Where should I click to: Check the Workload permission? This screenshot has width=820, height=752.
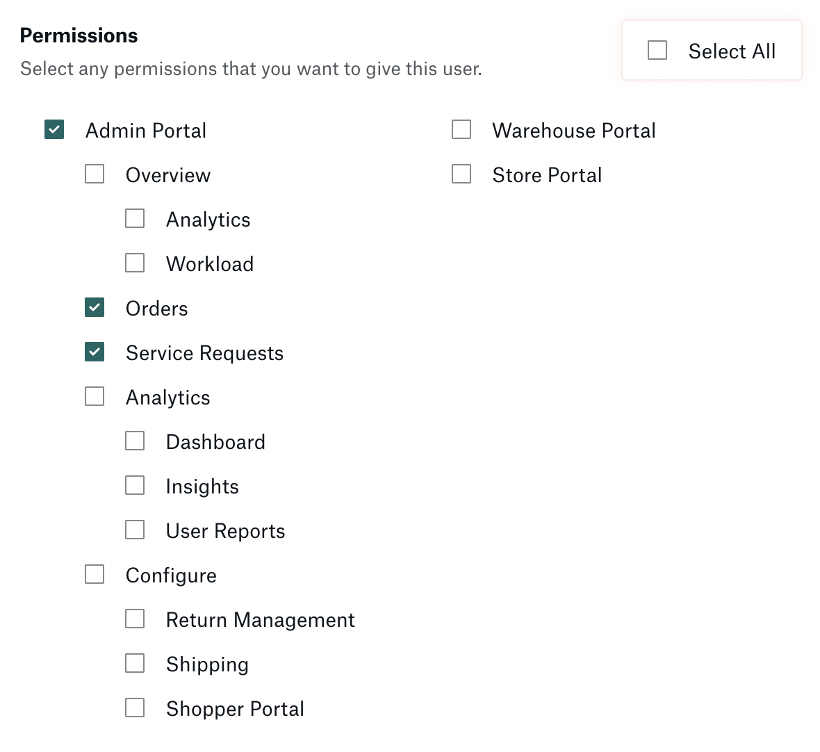pyautogui.click(x=134, y=263)
